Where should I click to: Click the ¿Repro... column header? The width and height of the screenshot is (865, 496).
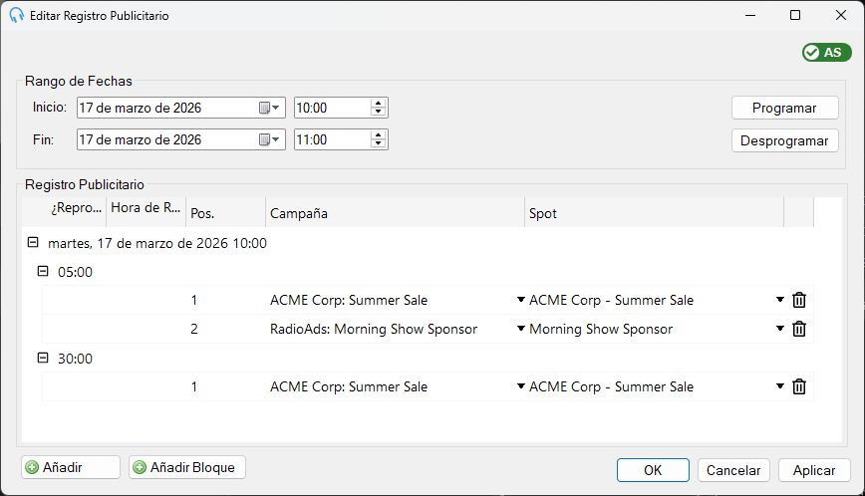click(76, 213)
